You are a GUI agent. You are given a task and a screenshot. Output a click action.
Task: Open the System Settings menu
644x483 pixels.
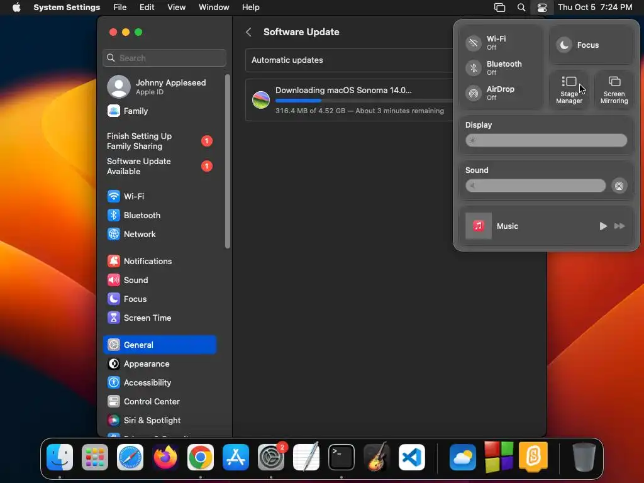pos(67,8)
